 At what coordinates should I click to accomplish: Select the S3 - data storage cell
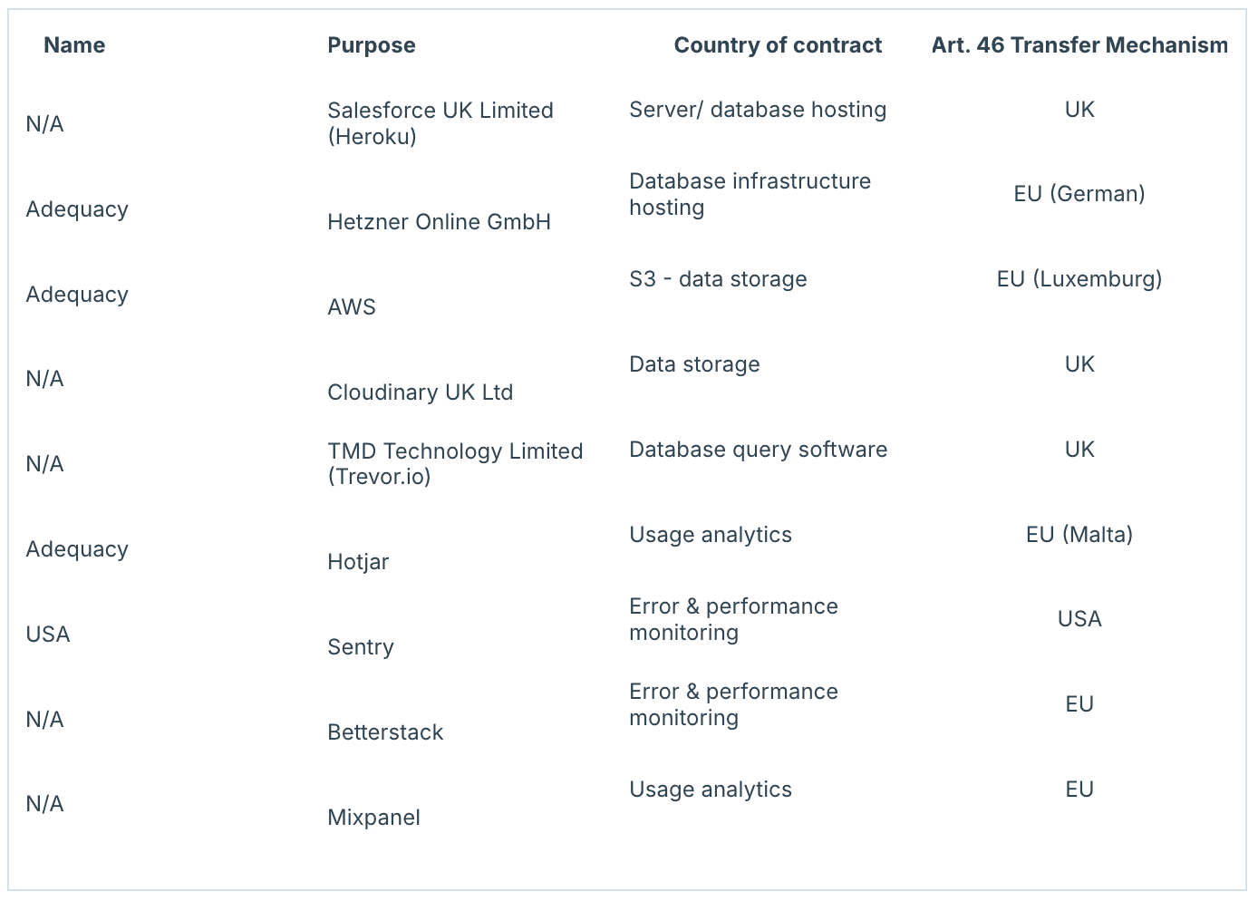tap(718, 279)
